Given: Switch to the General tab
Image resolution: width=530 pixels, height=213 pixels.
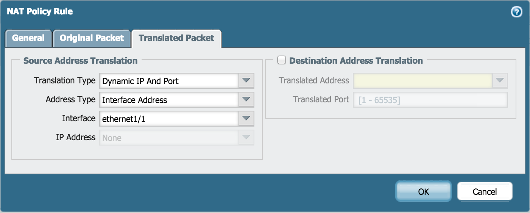Looking at the screenshot, I should pyautogui.click(x=28, y=38).
